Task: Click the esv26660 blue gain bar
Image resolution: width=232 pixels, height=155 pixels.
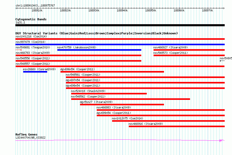Action: (x=35, y=72)
